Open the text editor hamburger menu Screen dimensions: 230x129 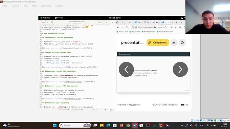click(x=106, y=22)
